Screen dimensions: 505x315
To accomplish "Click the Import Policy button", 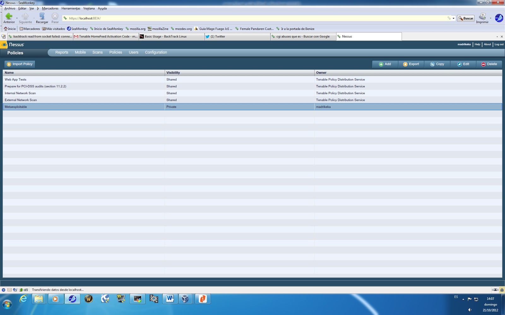I will point(20,64).
